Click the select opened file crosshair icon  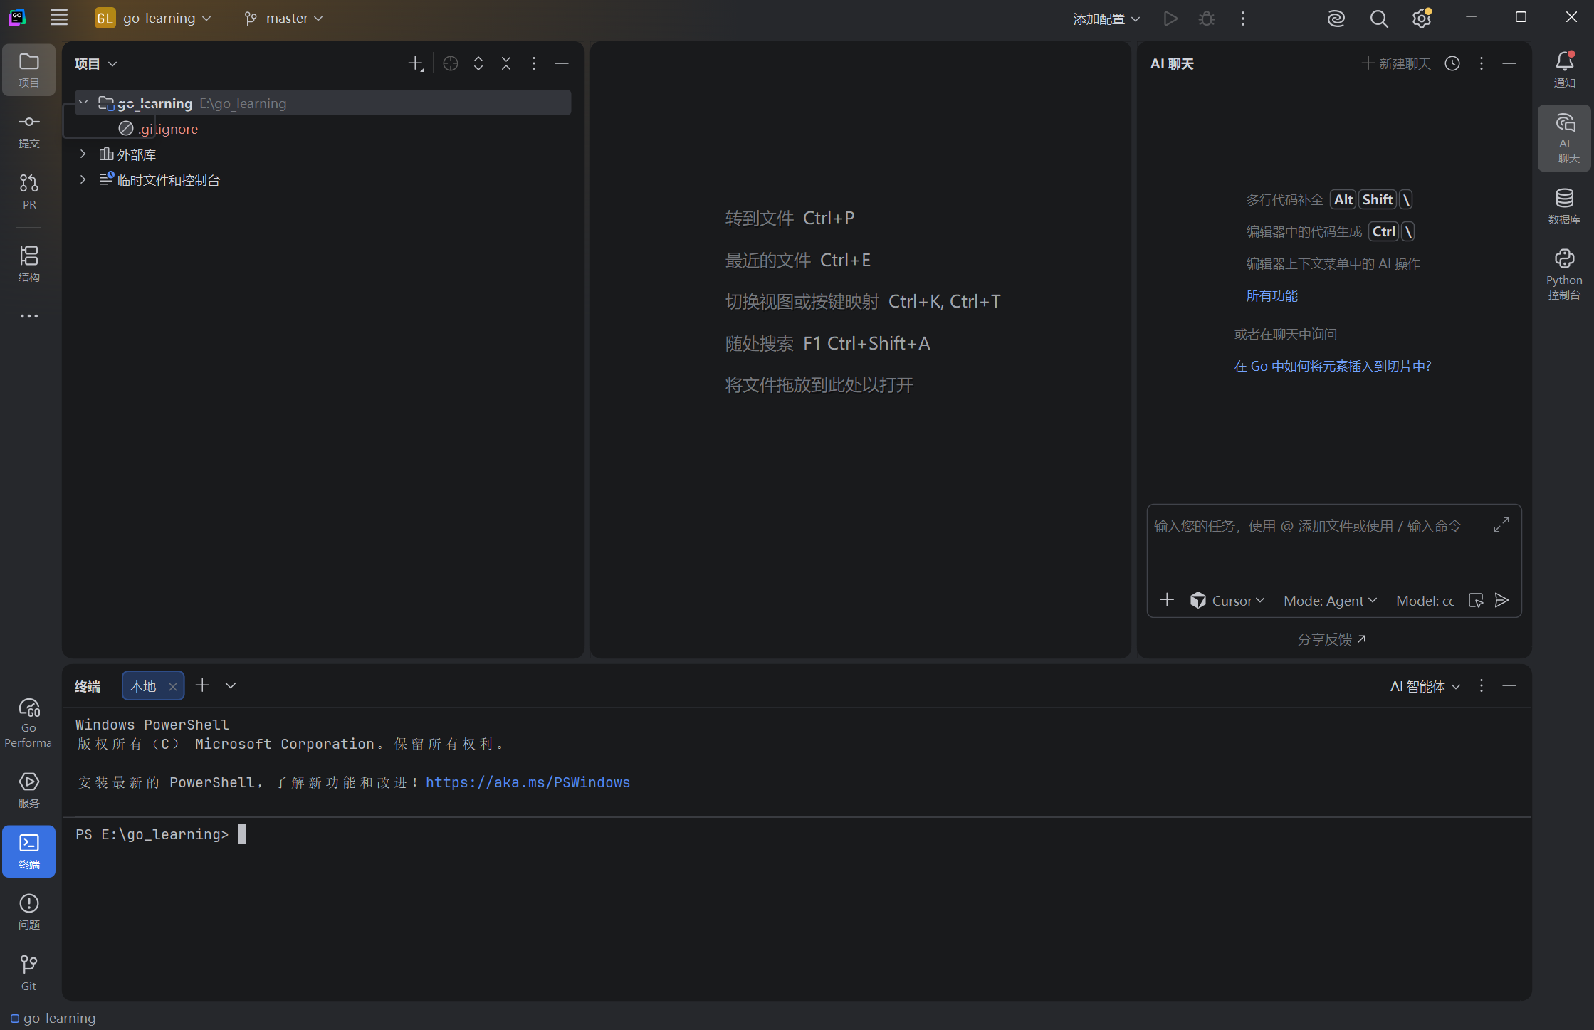(x=451, y=64)
